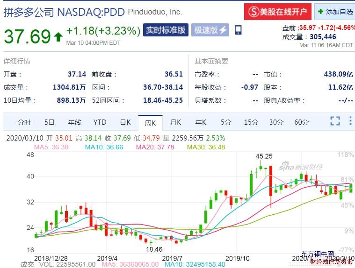Click the volume MA5: 36360065.00 label

(130, 264)
